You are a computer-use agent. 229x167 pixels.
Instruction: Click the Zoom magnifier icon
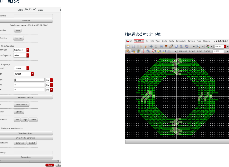coord(198,47)
